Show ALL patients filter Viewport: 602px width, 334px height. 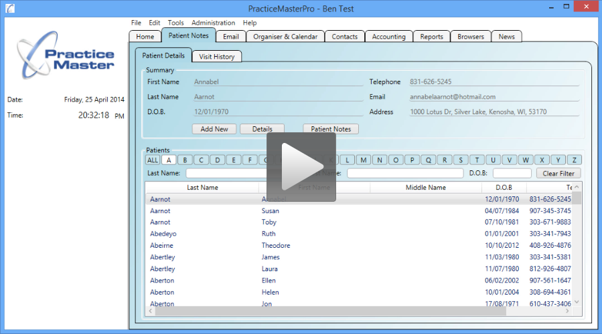(x=153, y=160)
